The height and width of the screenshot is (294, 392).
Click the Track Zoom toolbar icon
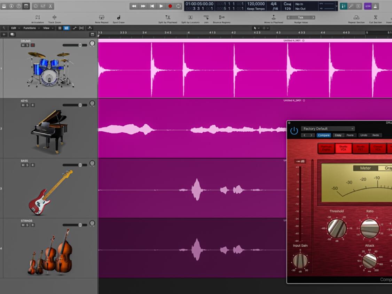(x=54, y=17)
